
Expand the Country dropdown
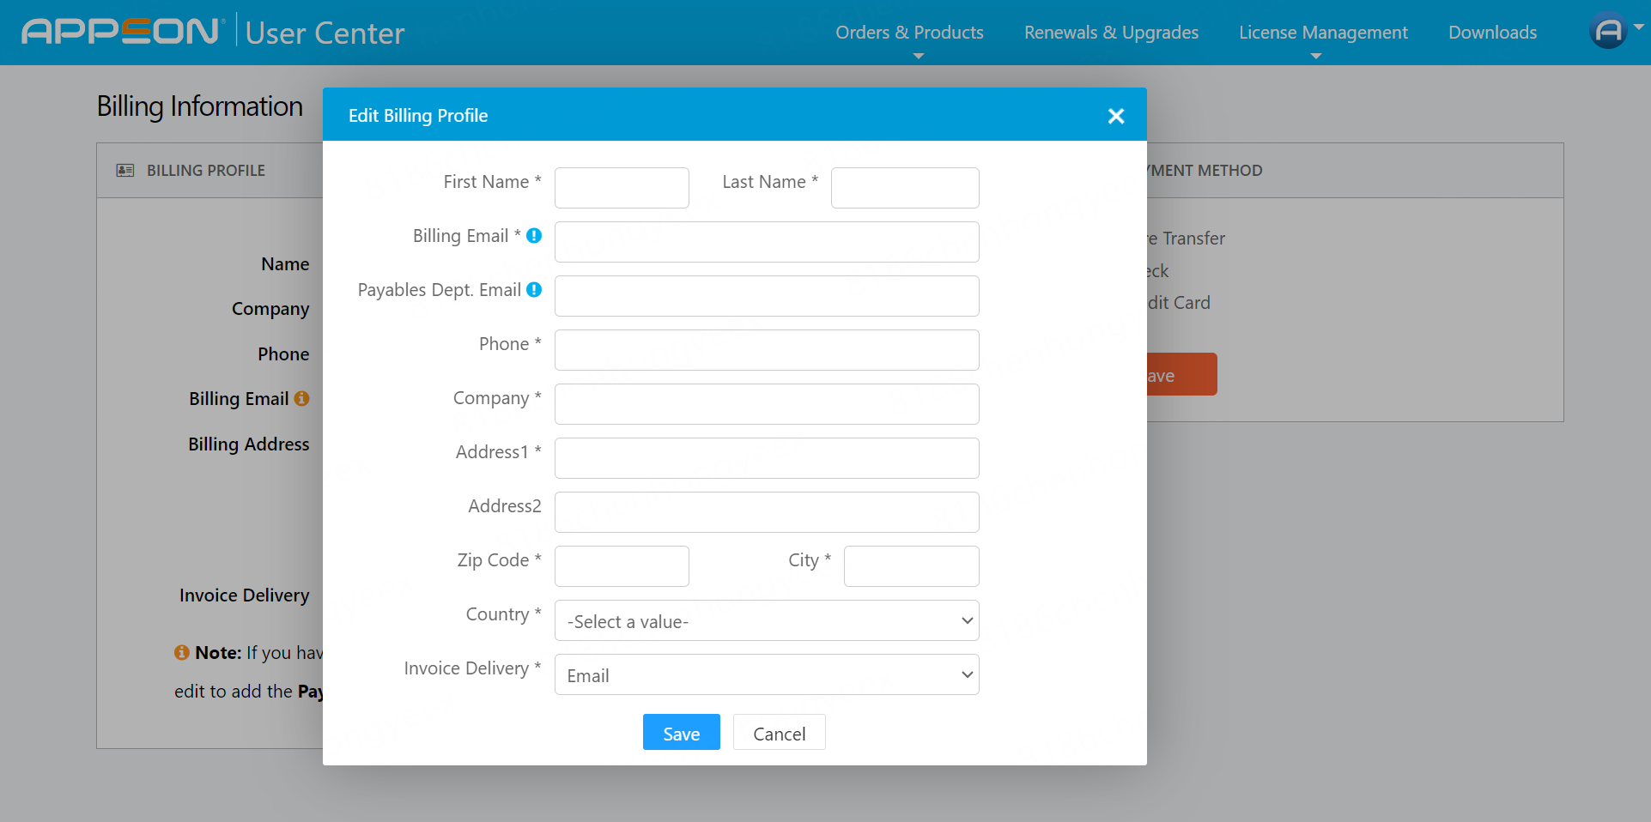(x=767, y=620)
